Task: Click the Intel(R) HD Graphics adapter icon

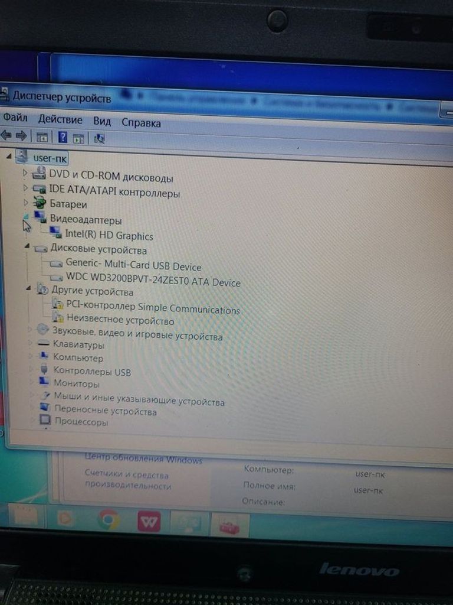Action: (x=55, y=232)
